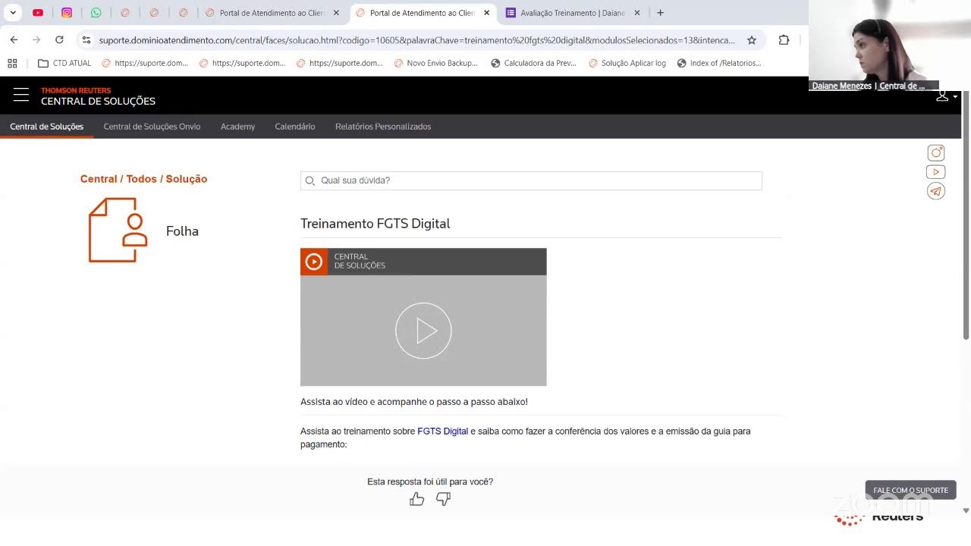Click the Treinamento FGTS Digital heading
The image size is (971, 546).
tap(375, 224)
